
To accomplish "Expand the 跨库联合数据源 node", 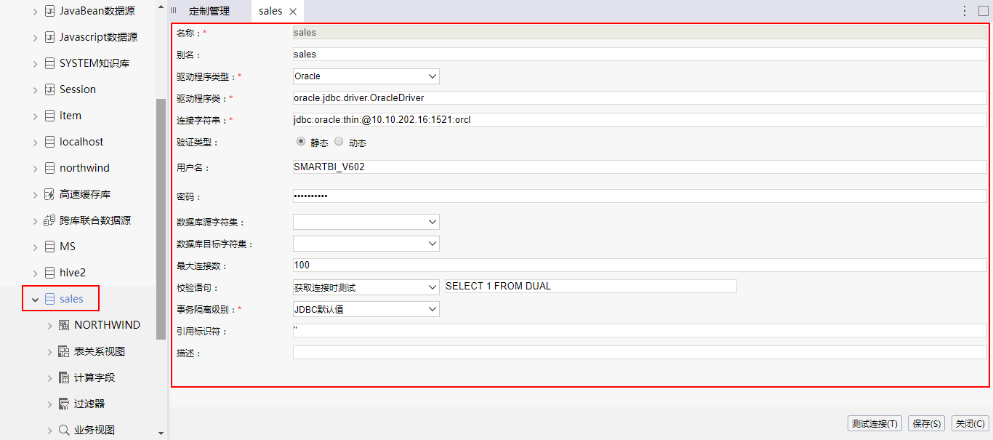I will (35, 220).
